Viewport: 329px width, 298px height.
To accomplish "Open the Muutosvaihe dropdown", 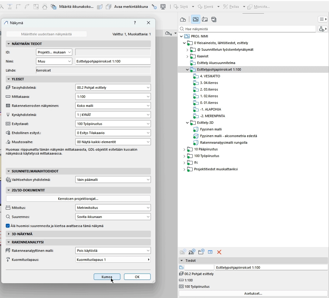I will click(x=113, y=142).
